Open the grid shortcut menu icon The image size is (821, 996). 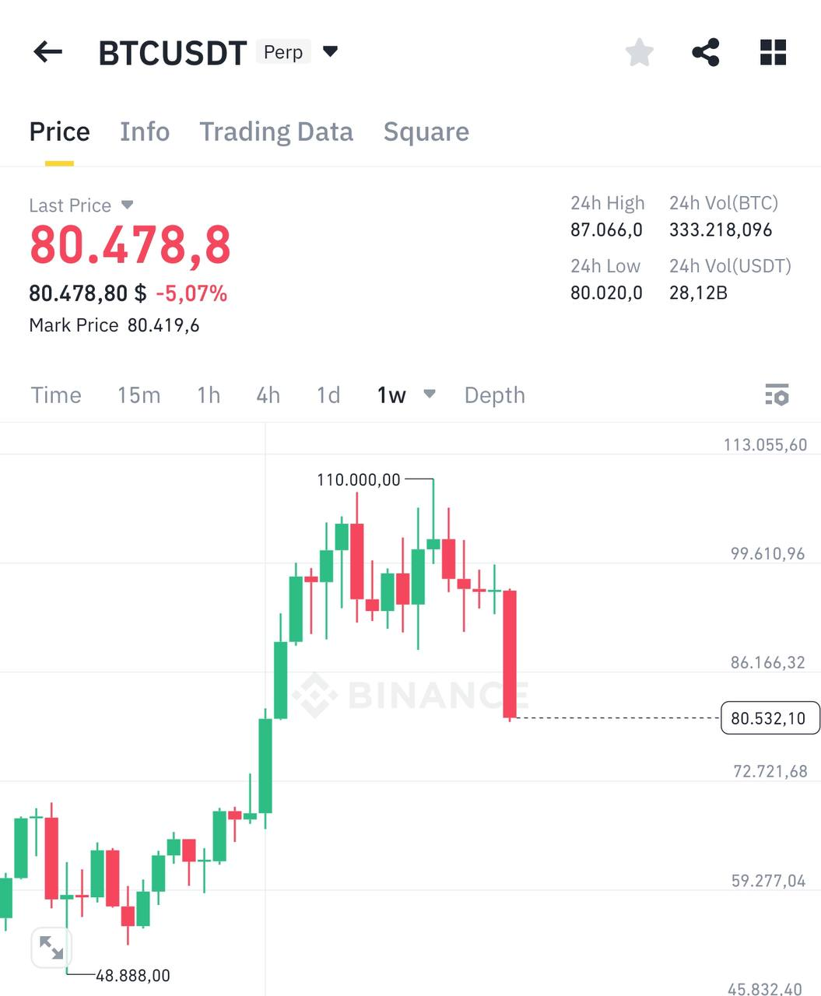coord(772,52)
